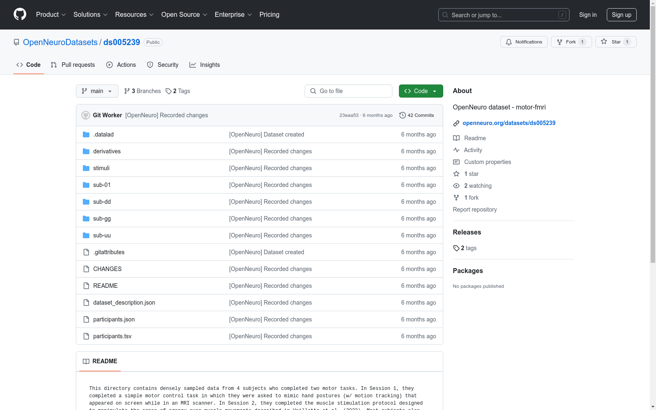Open the Security tab
The height and width of the screenshot is (410, 656).
(163, 65)
